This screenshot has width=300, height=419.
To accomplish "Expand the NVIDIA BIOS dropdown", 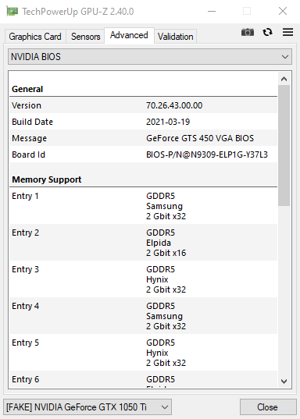I will coord(150,57).
